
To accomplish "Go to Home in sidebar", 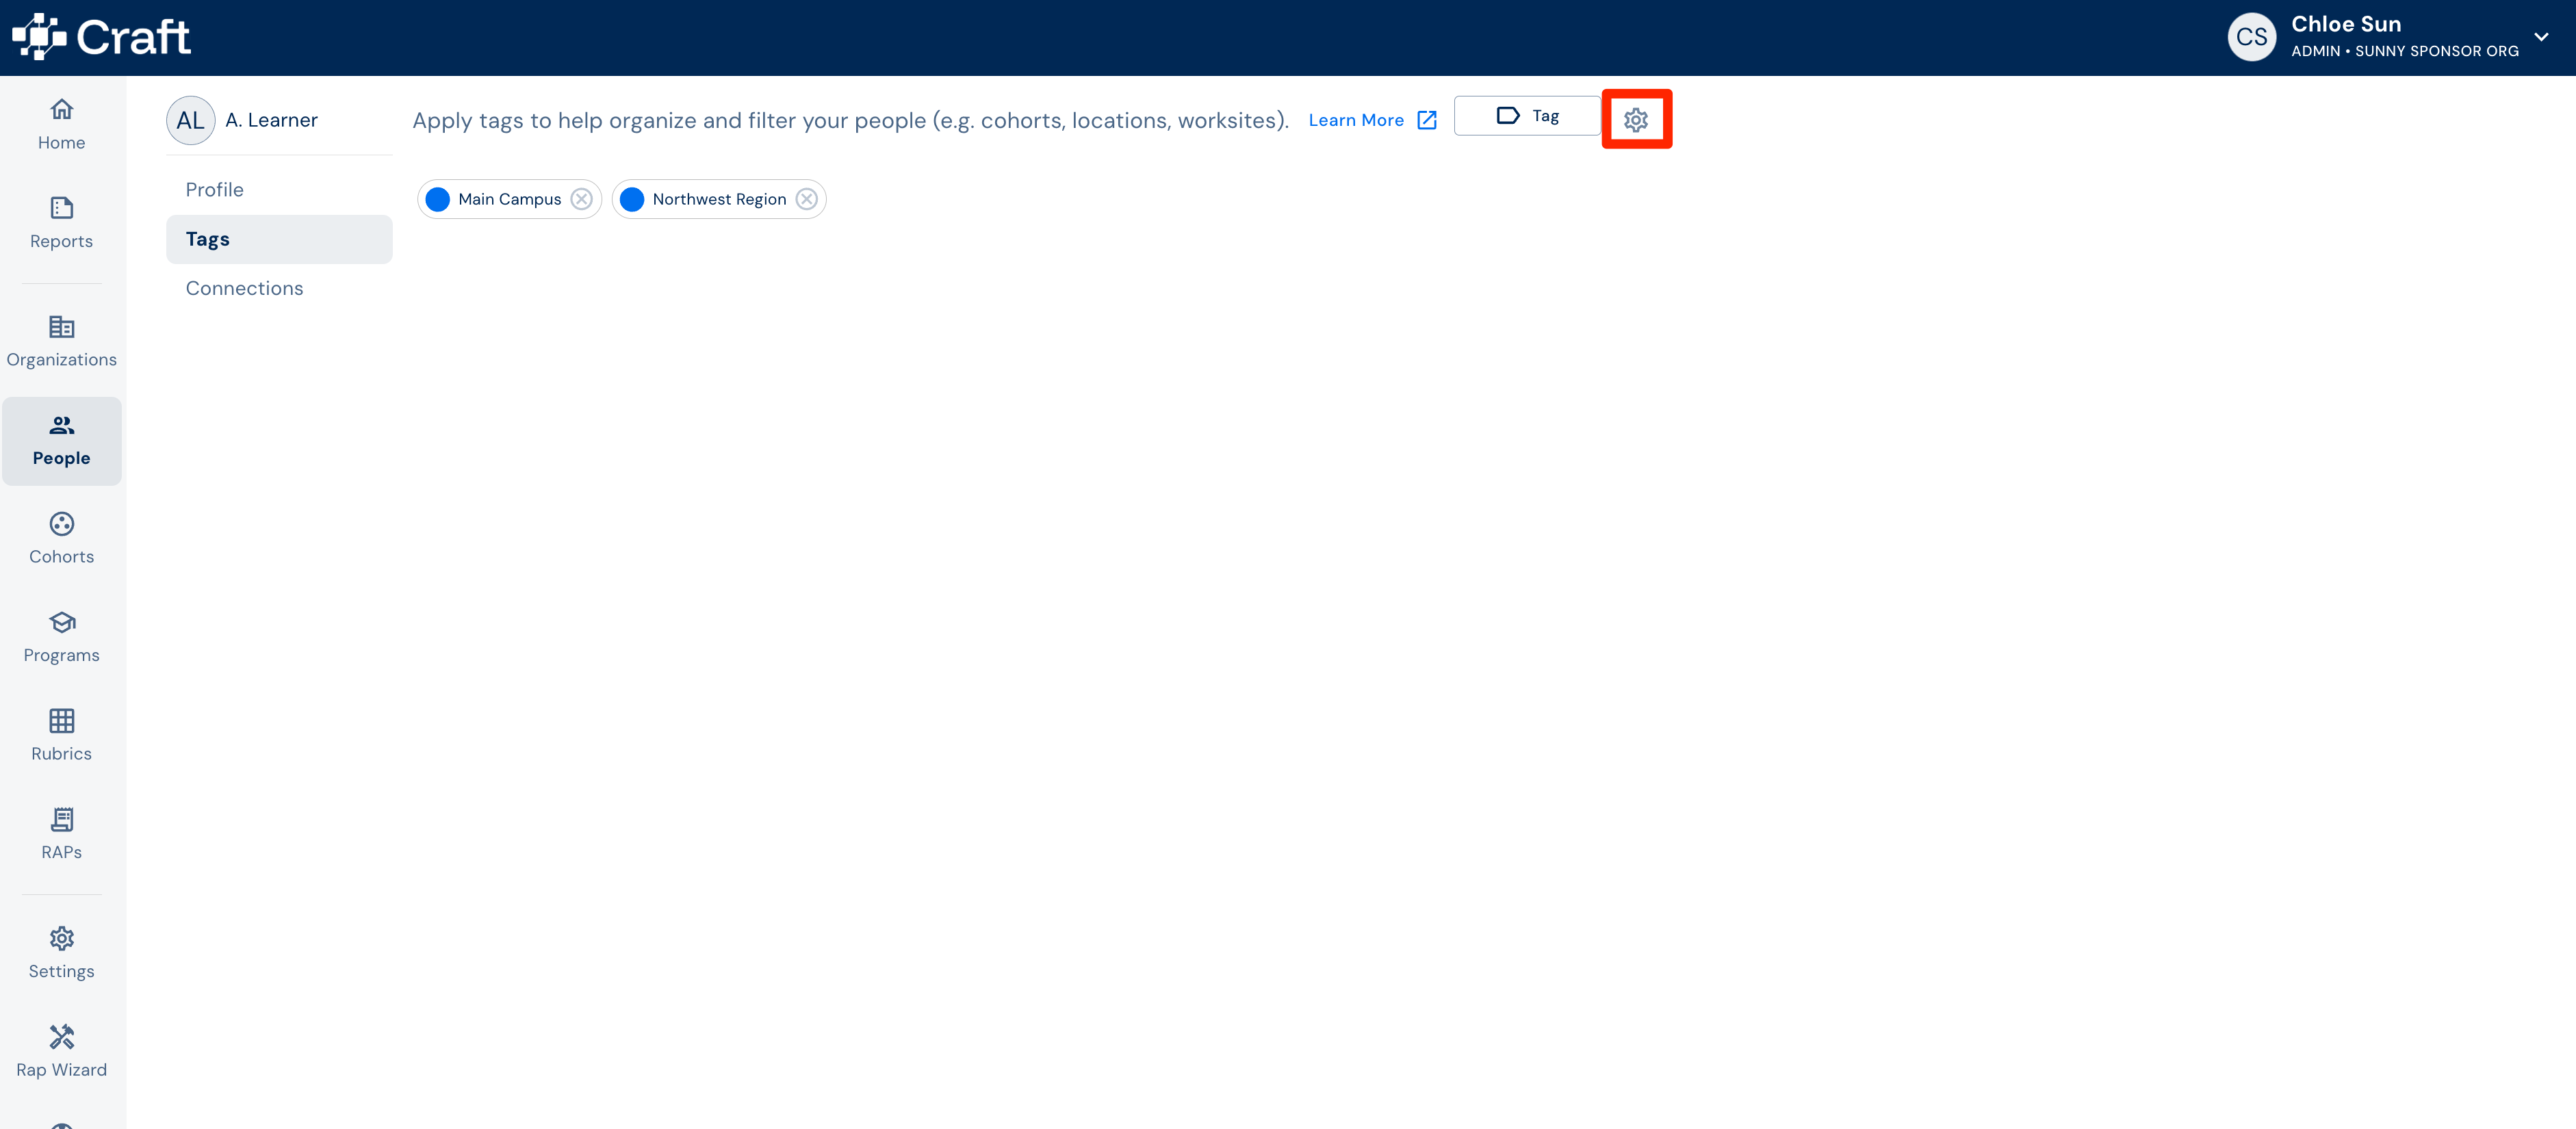I will 62,124.
